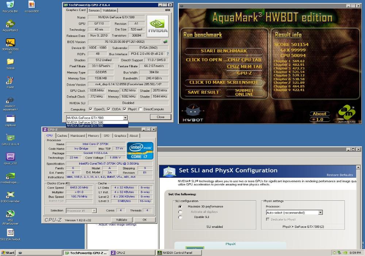
Task: Click Restore Defaults link in NVIDIA panel
Action: pos(339,175)
